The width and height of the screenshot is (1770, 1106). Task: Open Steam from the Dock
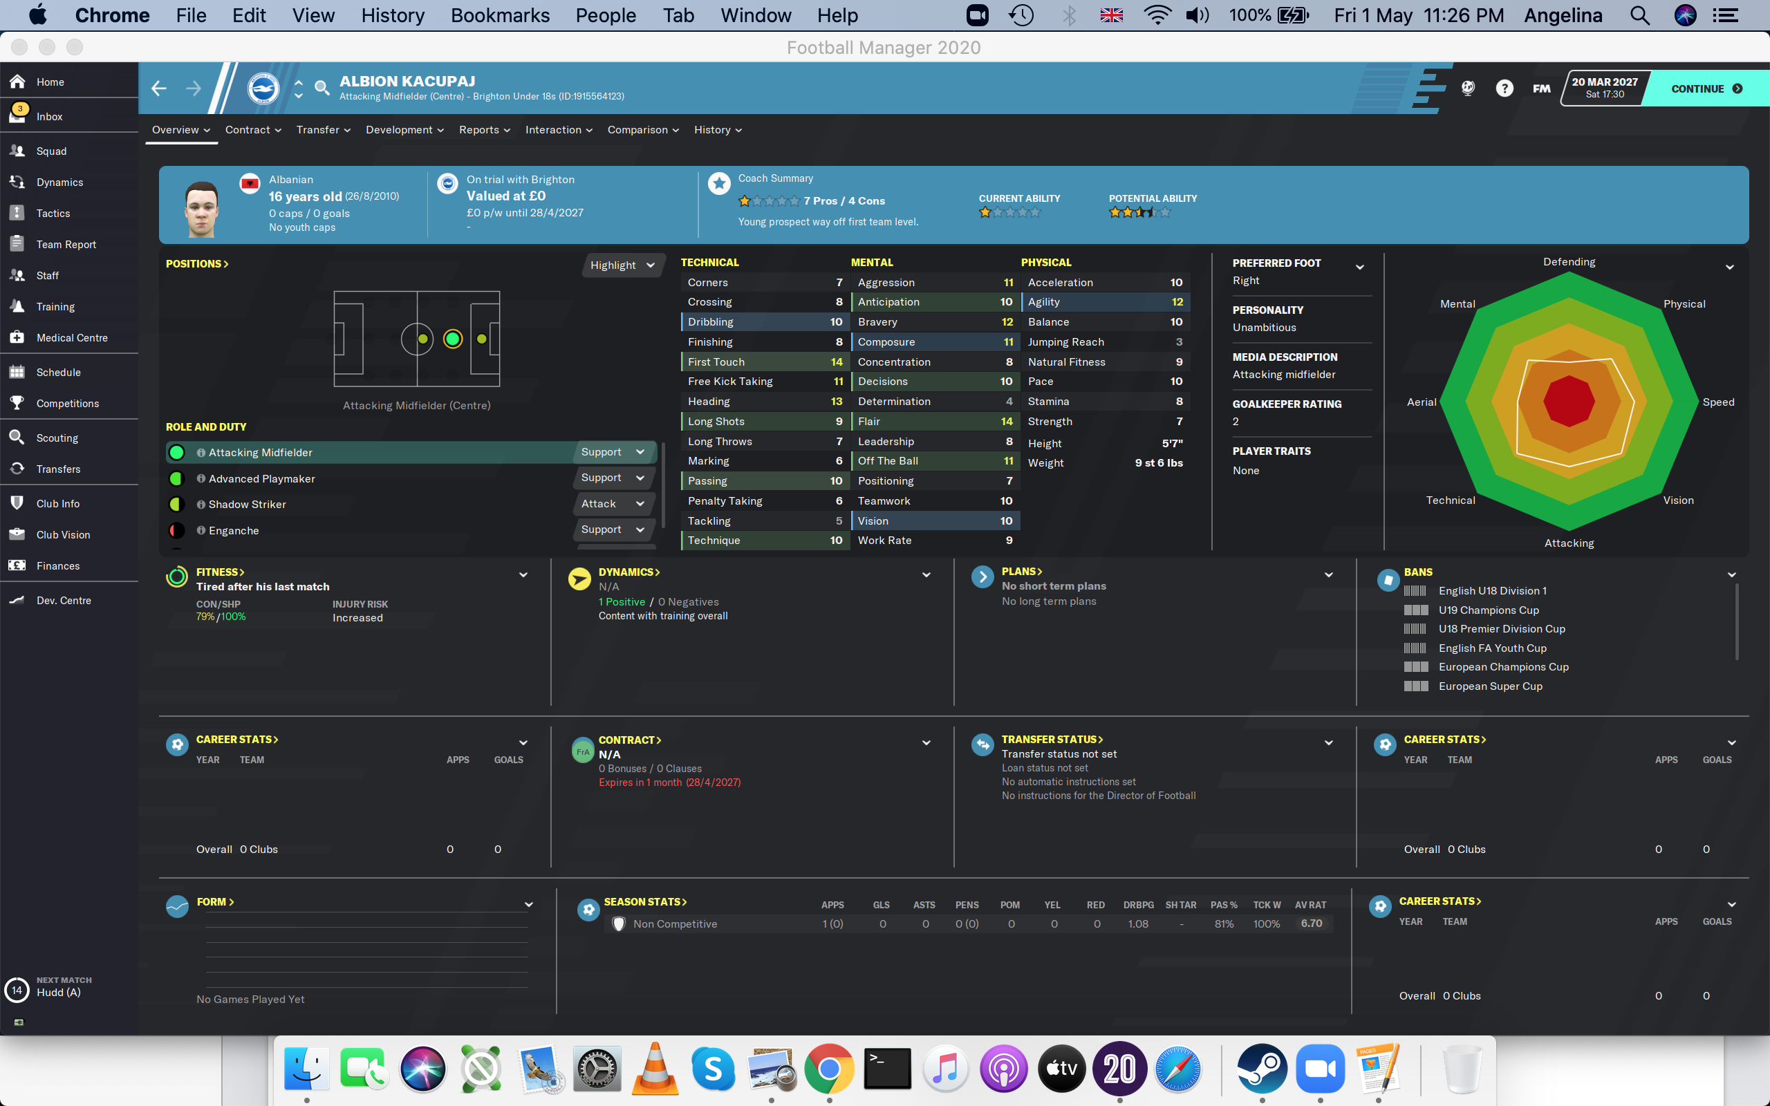coord(1262,1069)
